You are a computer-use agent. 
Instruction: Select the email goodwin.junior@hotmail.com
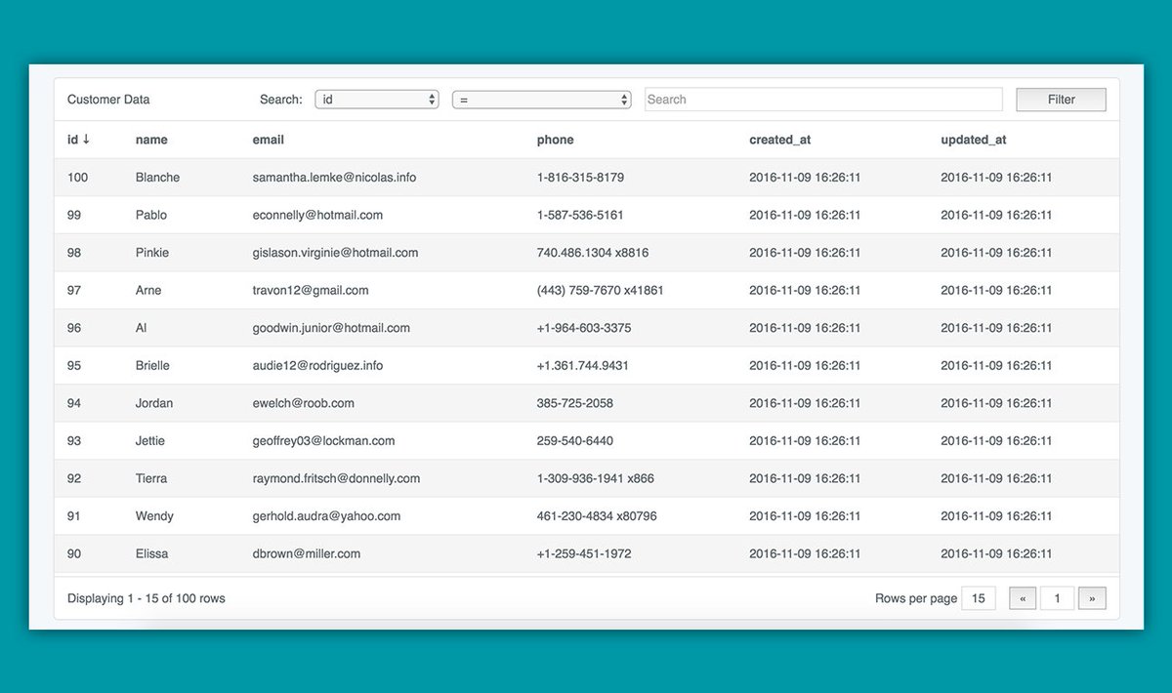(331, 328)
